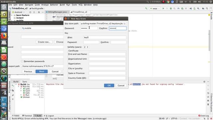Click Create new... button in signing dialog
Viewport: 213px width, 120px height.
(x=44, y=42)
